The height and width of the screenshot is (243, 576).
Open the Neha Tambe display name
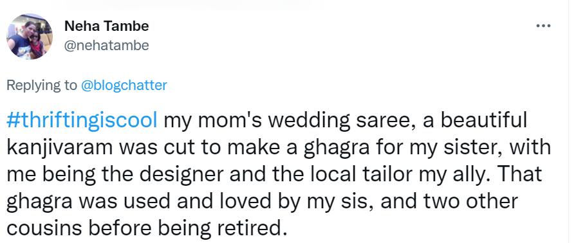(x=107, y=26)
